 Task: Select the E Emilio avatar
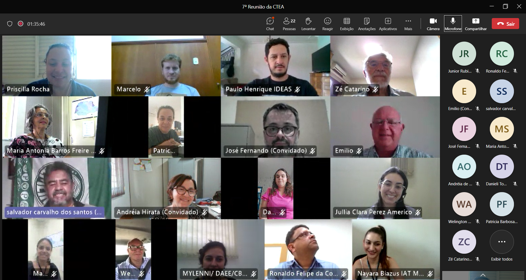[464, 91]
